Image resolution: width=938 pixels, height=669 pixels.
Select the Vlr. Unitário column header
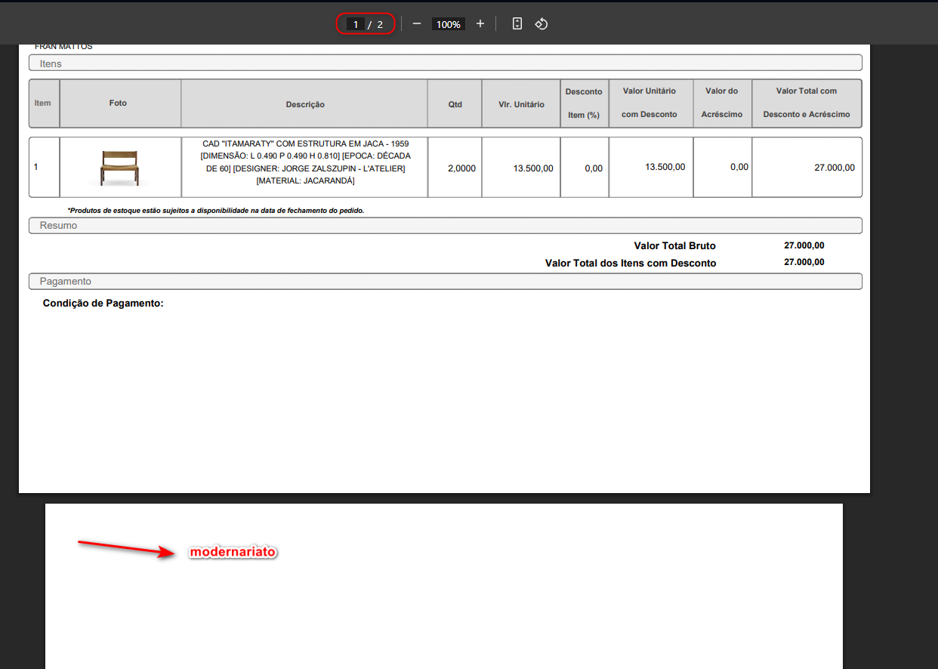[521, 104]
